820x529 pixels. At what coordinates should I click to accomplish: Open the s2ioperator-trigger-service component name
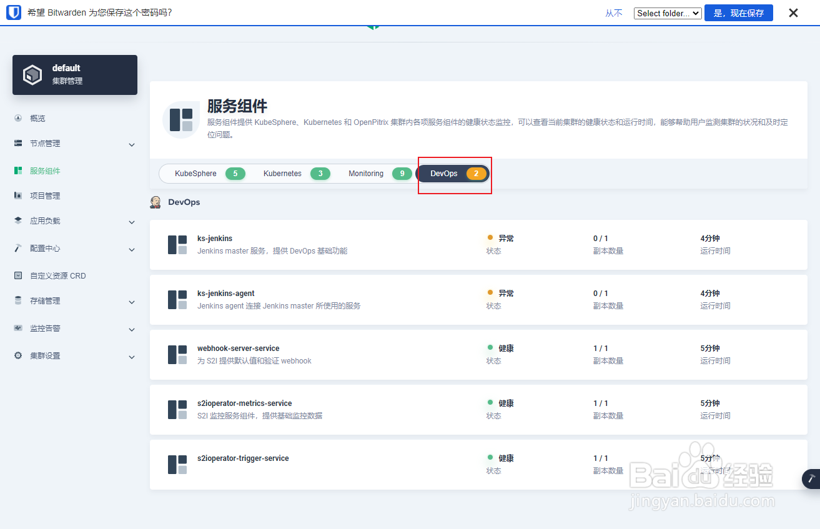tap(243, 458)
